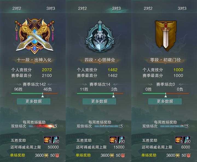The image size is (197, 162).
Task: Select the highlighted 3对3 tab in the middle panel
Action: pos(117,8)
